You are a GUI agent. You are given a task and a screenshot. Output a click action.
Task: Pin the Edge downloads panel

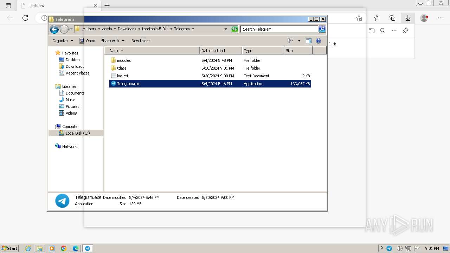coord(405,31)
